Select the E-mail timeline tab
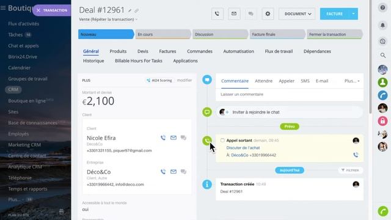This screenshot has width=391, height=220. coord(322,81)
